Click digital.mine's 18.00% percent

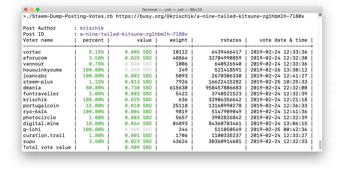95,124
